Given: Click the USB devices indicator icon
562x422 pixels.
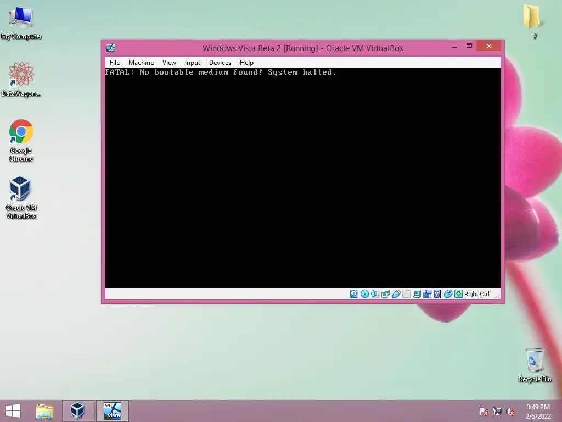Looking at the screenshot, I should pos(396,294).
